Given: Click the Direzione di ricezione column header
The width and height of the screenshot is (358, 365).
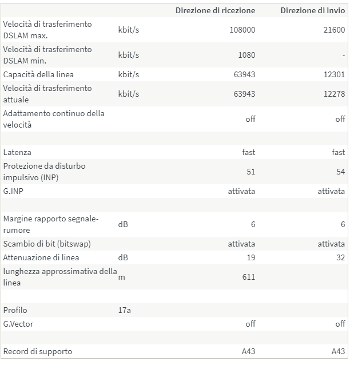Looking at the screenshot, I should coord(215,11).
